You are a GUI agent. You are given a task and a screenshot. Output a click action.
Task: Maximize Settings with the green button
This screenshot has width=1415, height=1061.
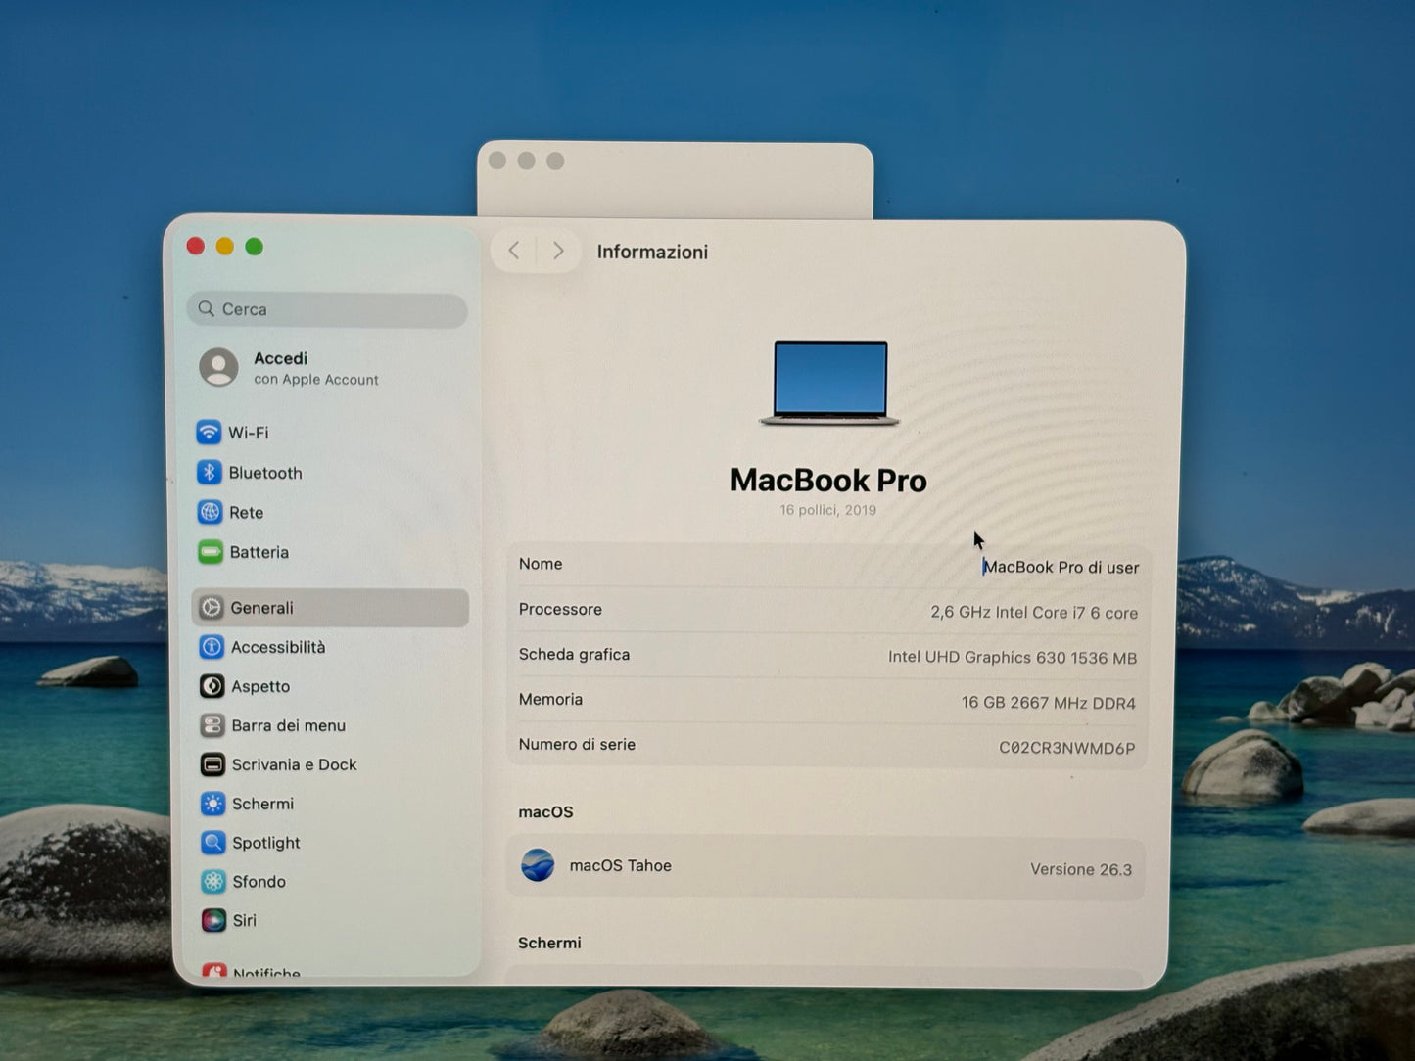click(255, 247)
